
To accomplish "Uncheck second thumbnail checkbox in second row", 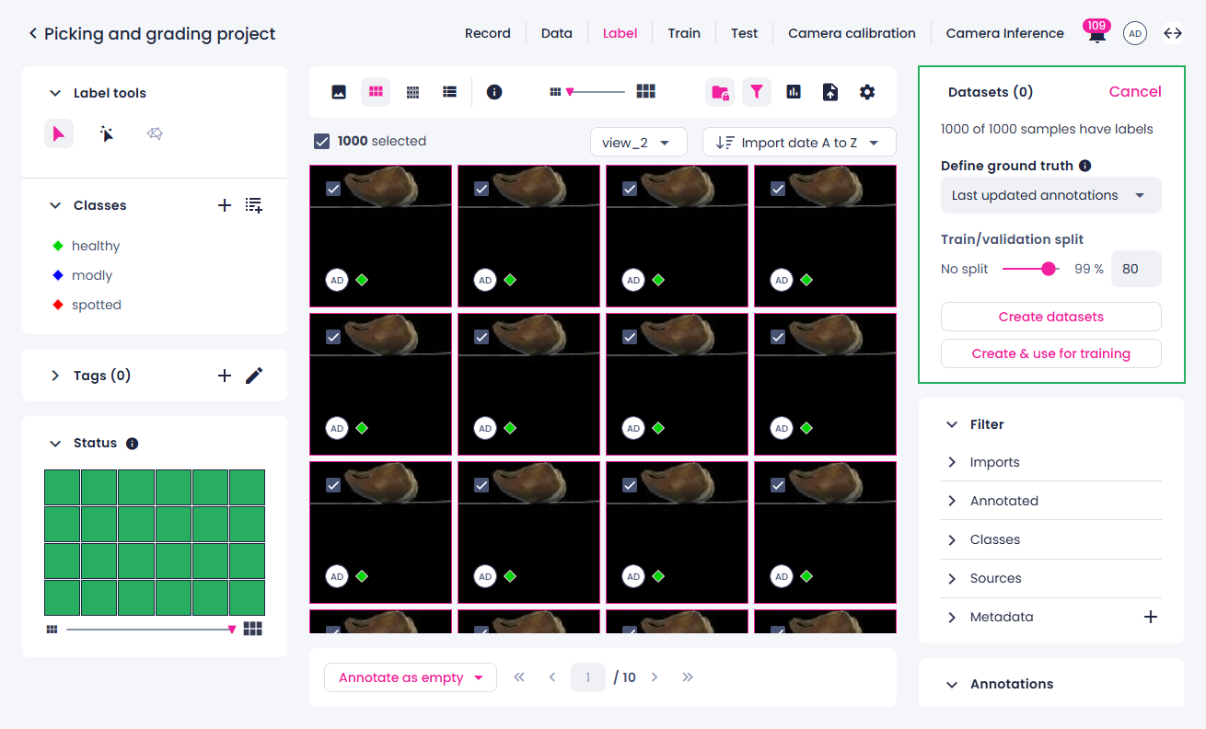I will (481, 337).
